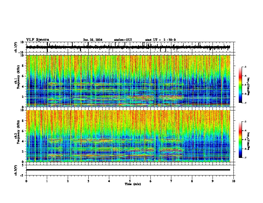Click time axis tick label "5"
263x203 pixels.
130,181
